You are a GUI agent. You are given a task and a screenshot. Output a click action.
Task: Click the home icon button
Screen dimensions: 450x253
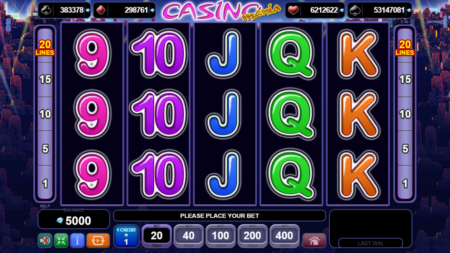(314, 241)
